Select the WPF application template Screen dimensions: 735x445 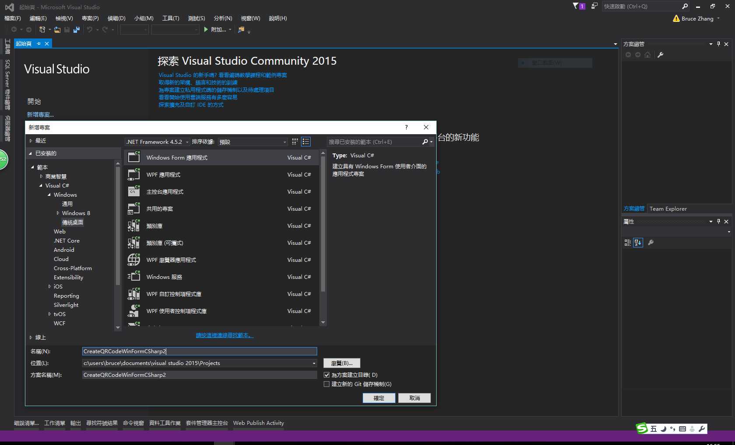(x=221, y=175)
